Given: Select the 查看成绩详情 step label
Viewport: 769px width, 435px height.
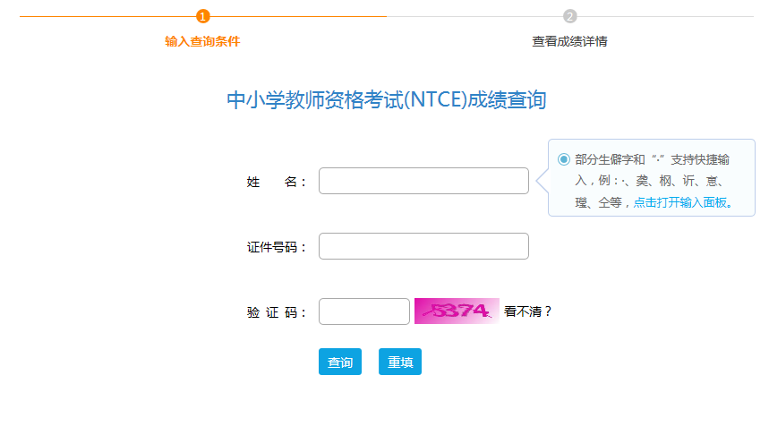Looking at the screenshot, I should coord(569,41).
